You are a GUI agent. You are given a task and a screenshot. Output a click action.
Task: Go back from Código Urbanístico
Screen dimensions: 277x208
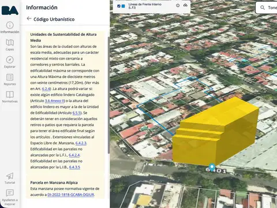(x=29, y=18)
